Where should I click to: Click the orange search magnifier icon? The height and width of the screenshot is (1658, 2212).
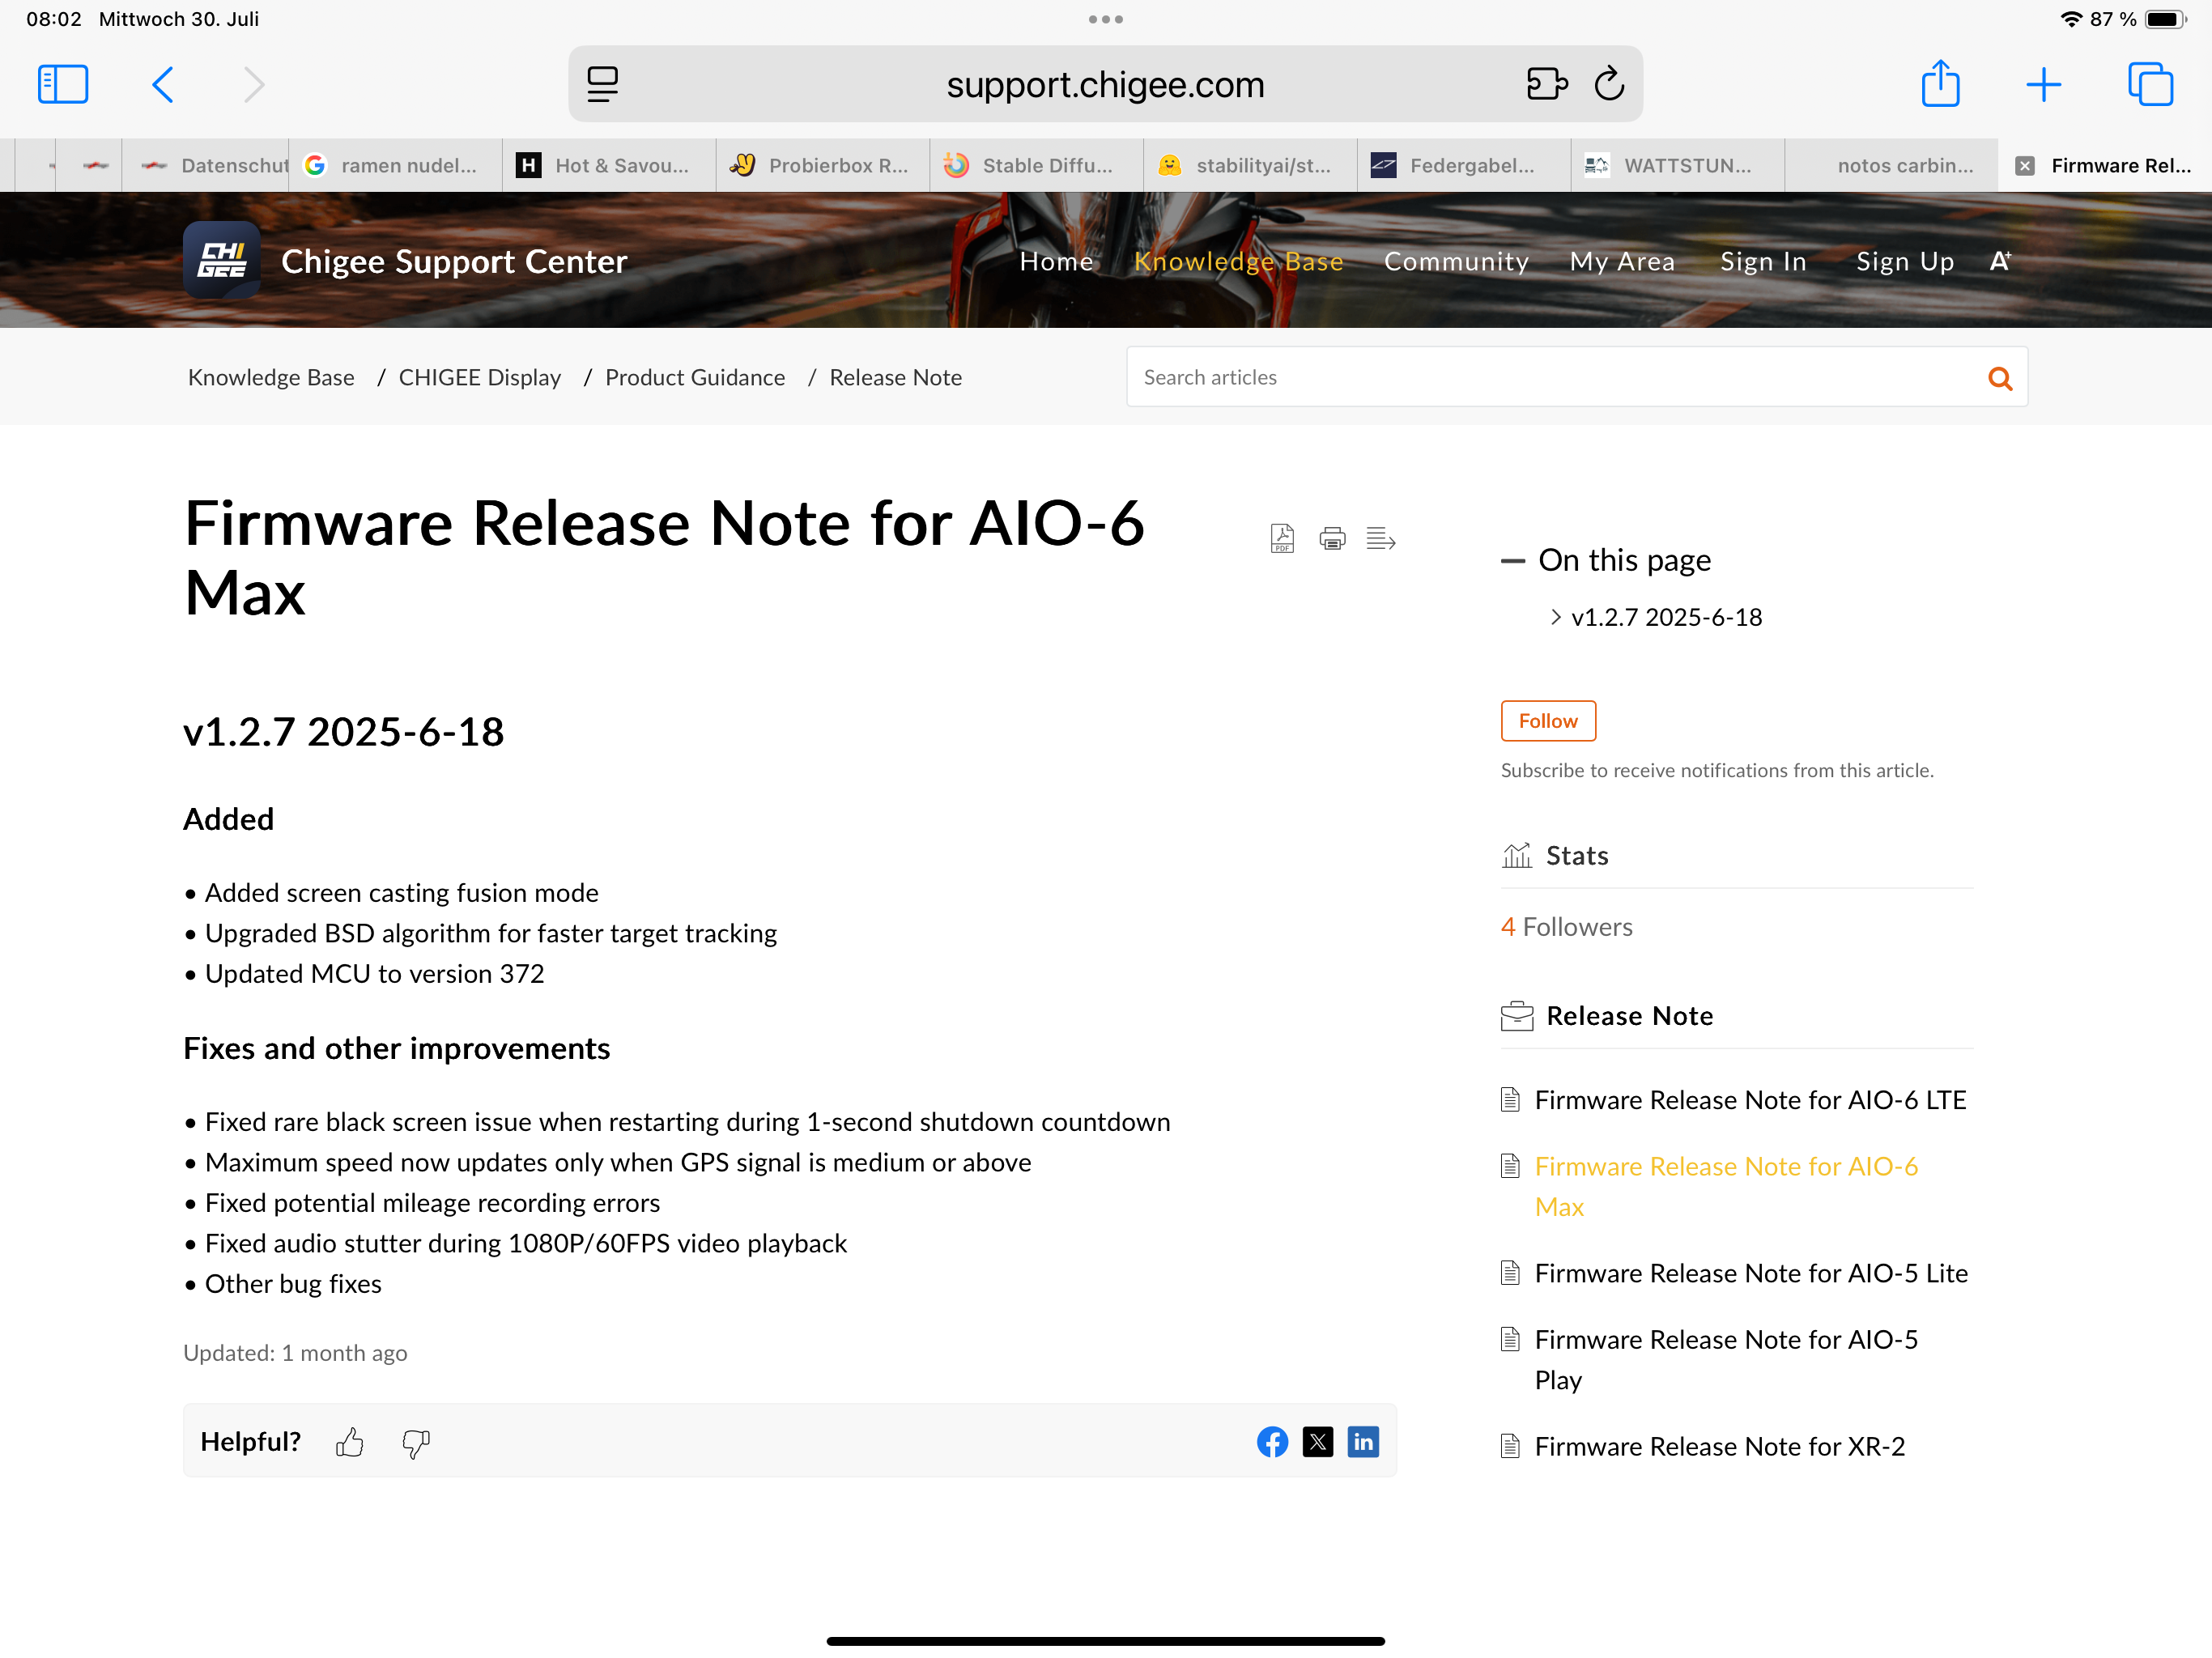2000,378
